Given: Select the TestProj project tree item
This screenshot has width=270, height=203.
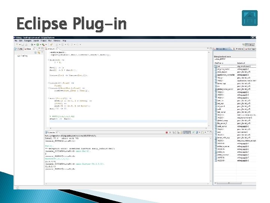Looking at the screenshot, I should [x=22, y=56].
